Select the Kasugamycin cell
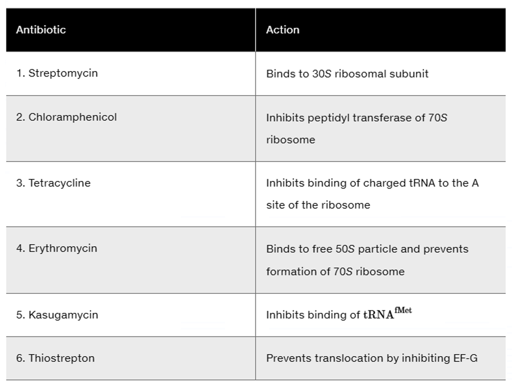This screenshot has height=389, width=512. (57, 315)
